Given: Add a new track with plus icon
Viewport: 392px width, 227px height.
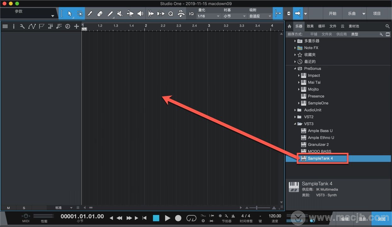Looking at the screenshot, I should (x=76, y=26).
